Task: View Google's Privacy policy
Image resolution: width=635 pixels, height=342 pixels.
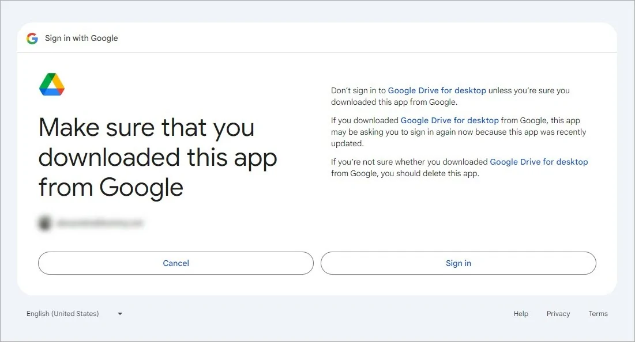Action: click(558, 314)
